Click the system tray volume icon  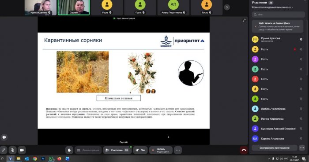coord(281,158)
